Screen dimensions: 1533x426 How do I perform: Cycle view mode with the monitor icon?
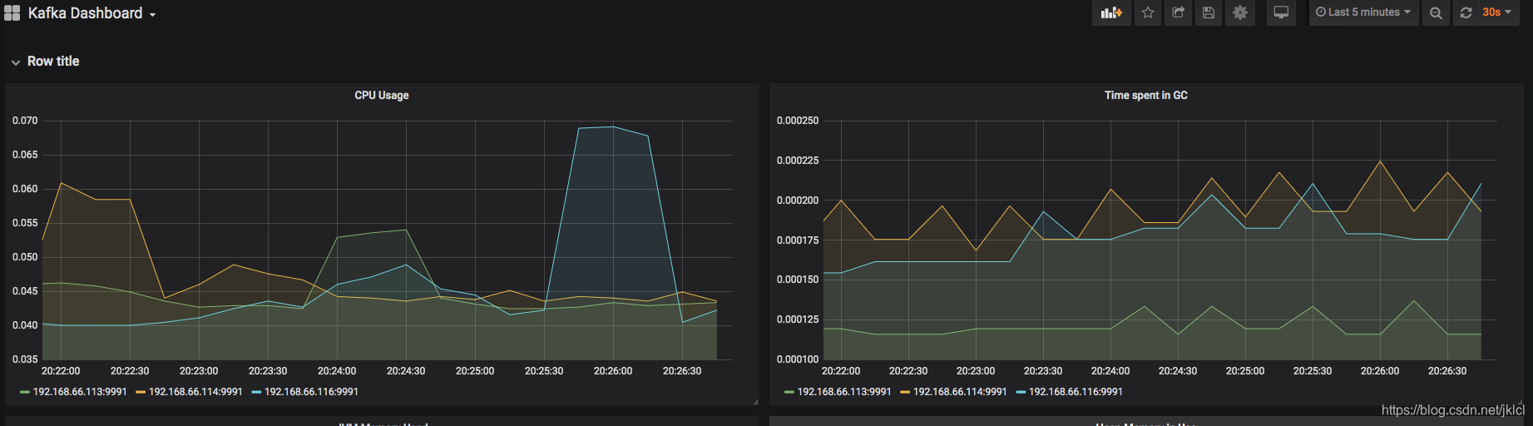(x=1281, y=12)
